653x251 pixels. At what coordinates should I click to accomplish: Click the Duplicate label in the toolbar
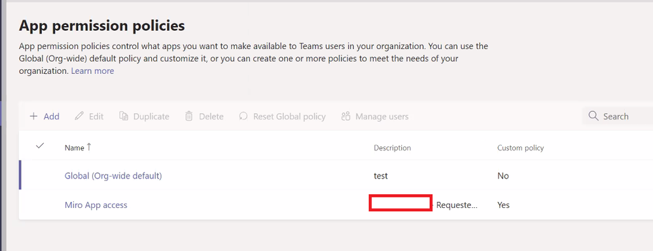[x=151, y=116]
